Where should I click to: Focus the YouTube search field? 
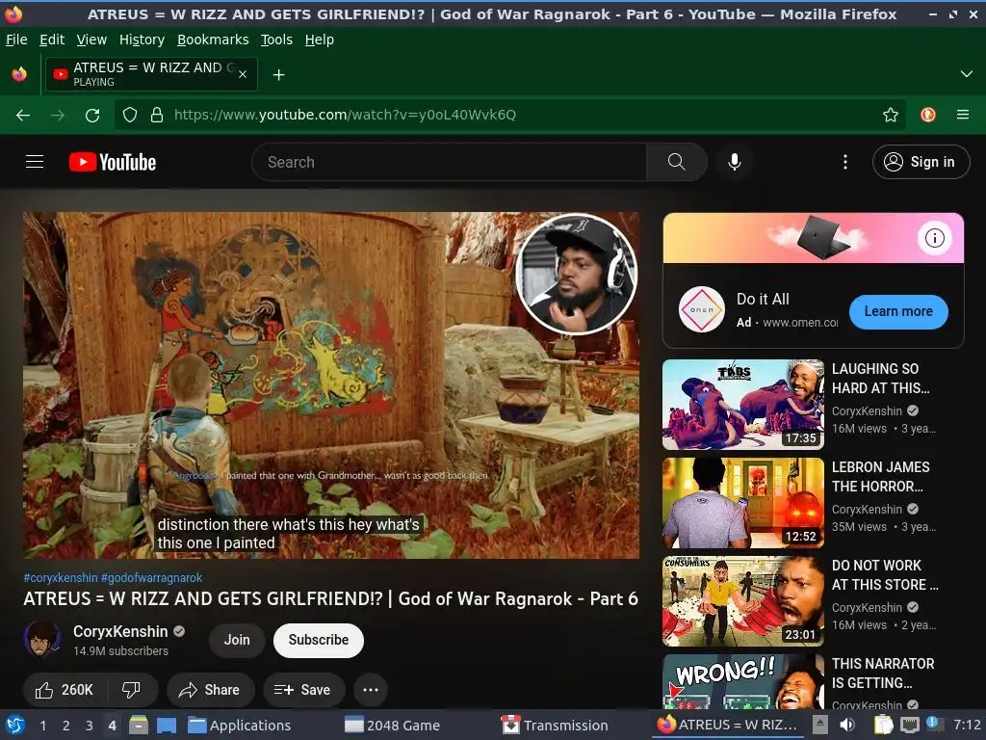(449, 162)
